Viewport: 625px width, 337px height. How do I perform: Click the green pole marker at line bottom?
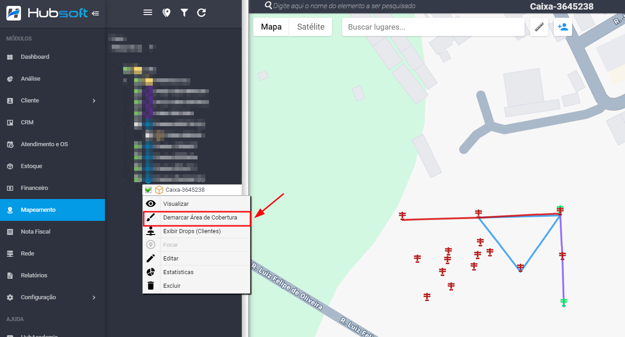pyautogui.click(x=564, y=302)
